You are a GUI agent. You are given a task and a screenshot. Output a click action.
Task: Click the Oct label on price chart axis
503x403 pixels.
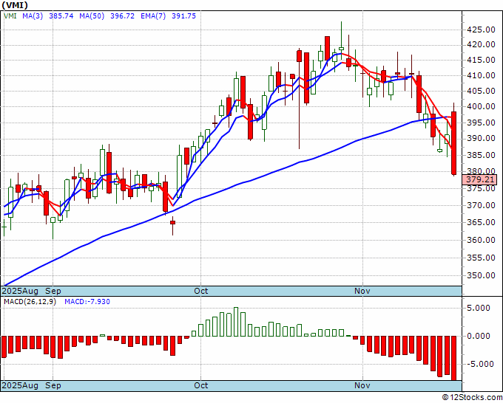pyautogui.click(x=201, y=292)
